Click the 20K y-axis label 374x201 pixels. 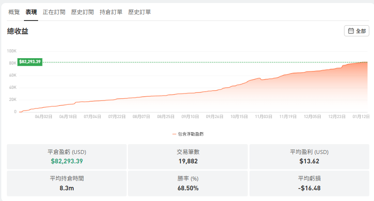13,100
